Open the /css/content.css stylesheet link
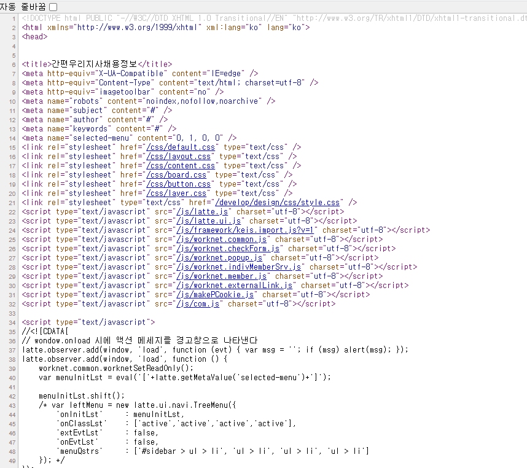527x468 pixels. (181, 166)
